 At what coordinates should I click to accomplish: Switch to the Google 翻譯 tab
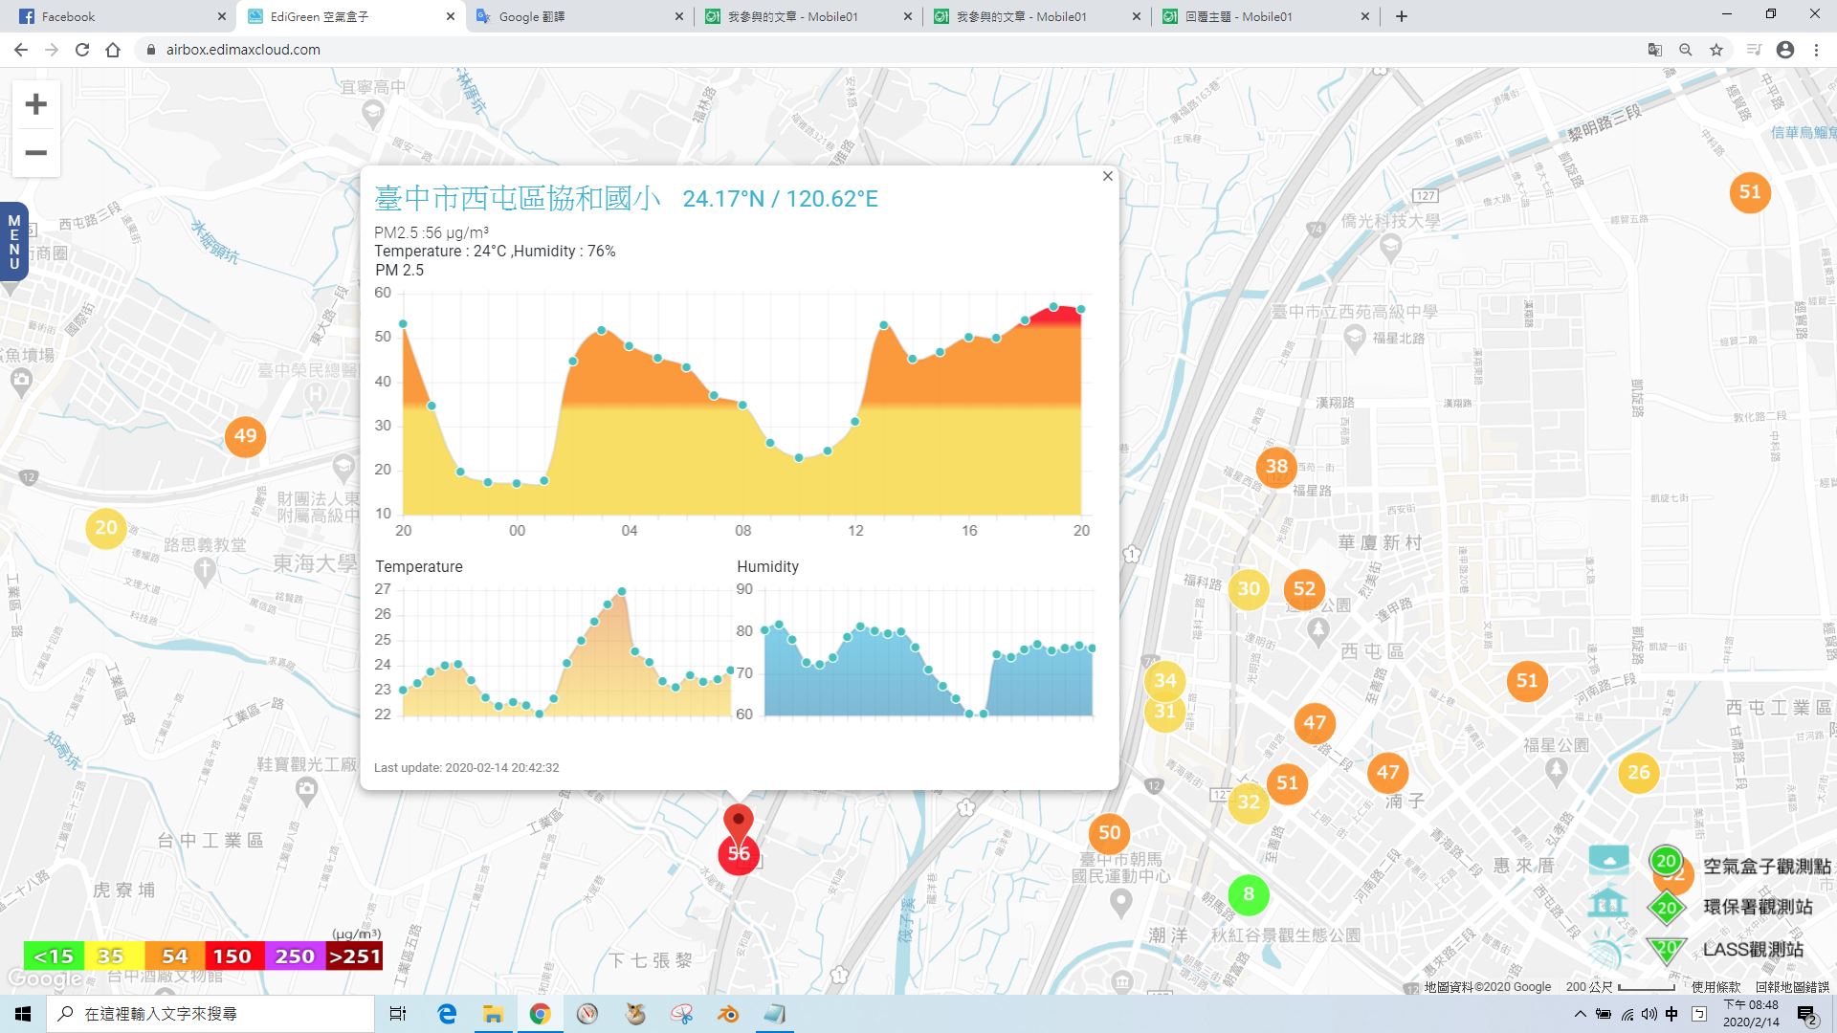580,16
